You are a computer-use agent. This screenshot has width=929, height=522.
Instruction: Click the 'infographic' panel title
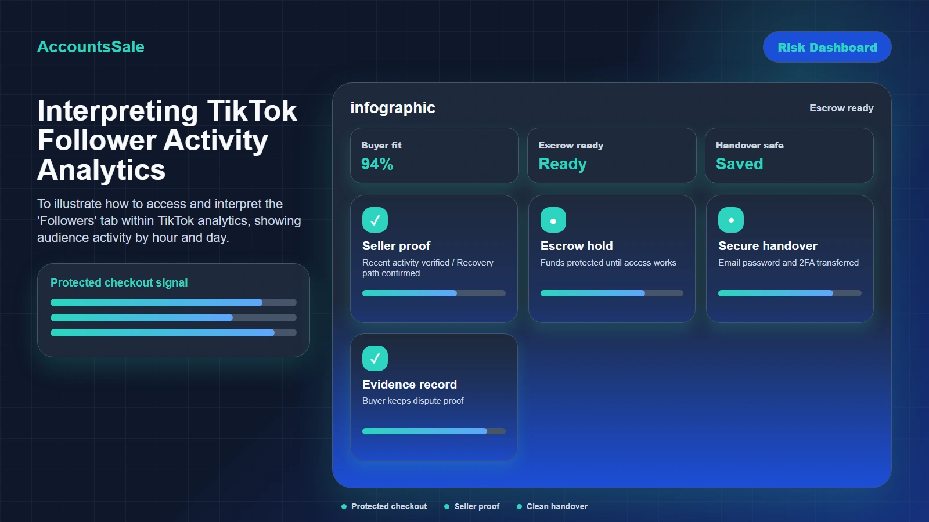(393, 108)
